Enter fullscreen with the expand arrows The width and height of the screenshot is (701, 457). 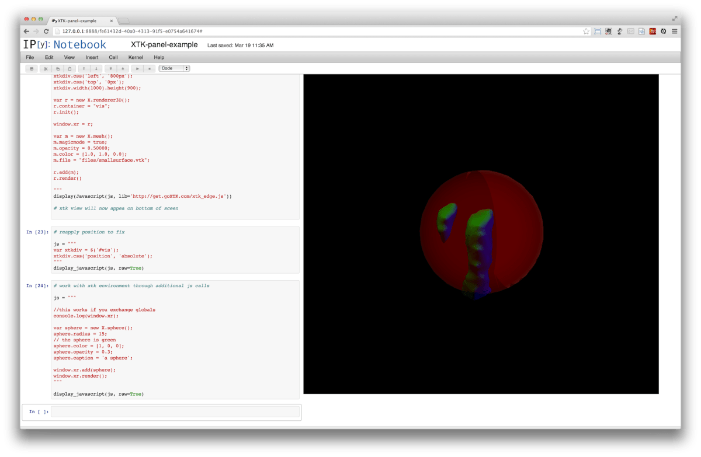tap(675, 19)
